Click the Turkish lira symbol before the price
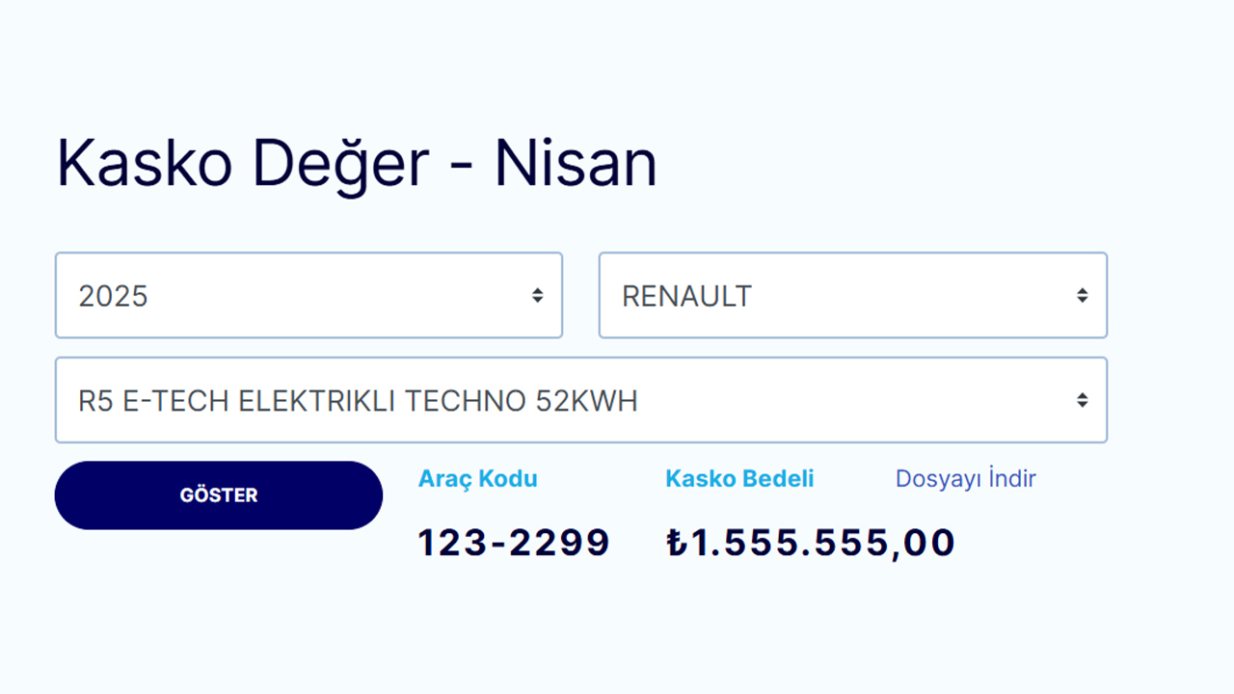The width and height of the screenshot is (1234, 694). [x=676, y=544]
